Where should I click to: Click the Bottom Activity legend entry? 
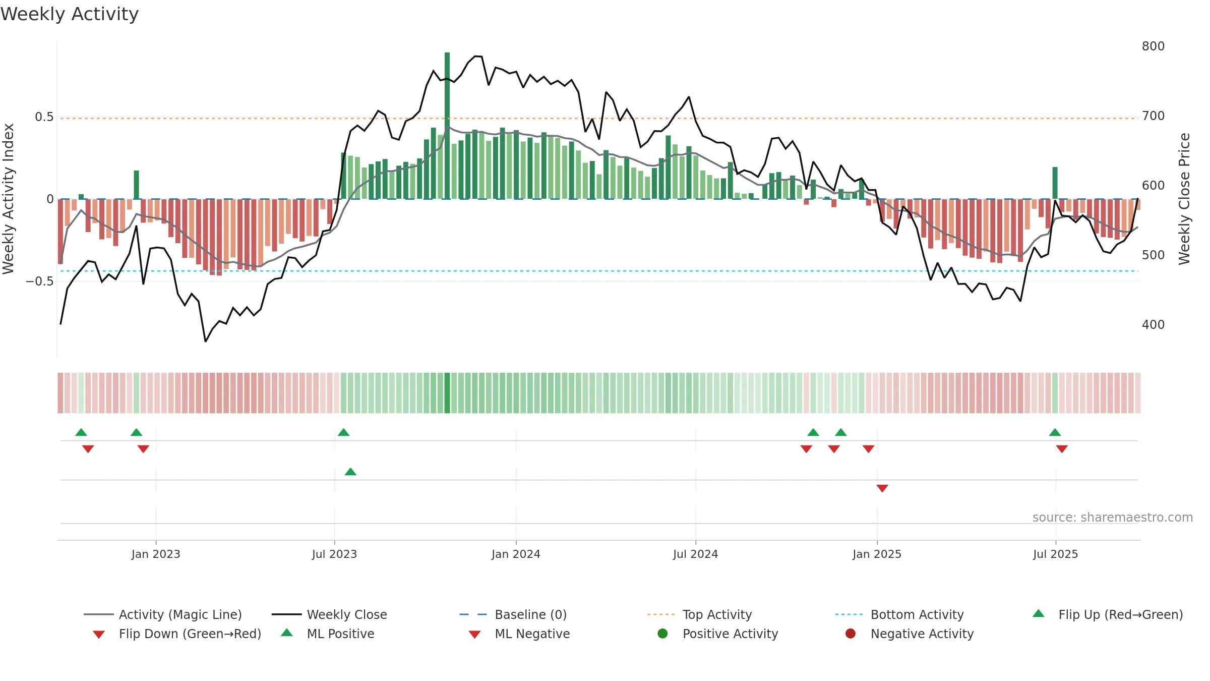(x=899, y=614)
